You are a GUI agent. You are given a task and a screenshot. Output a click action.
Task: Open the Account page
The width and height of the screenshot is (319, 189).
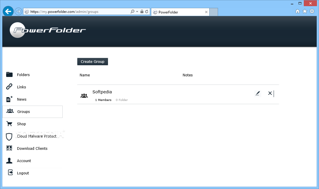click(24, 161)
